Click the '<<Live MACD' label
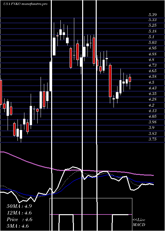The image size is (165, 231). click(x=139, y=222)
